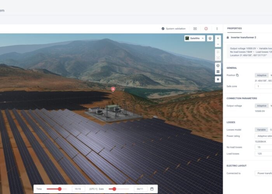This screenshot has width=272, height=194.
Task: Expand the Satellite map type dropdown
Action: tap(195, 38)
